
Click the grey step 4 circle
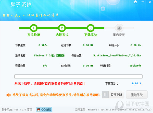(x=119, y=28)
